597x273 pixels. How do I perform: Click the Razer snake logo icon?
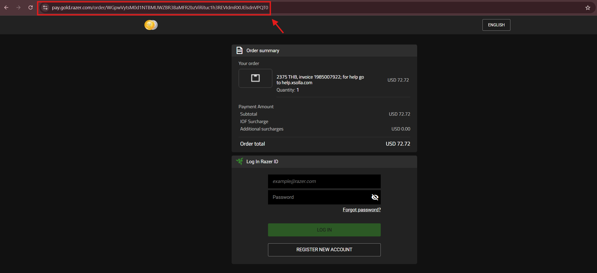coord(240,161)
